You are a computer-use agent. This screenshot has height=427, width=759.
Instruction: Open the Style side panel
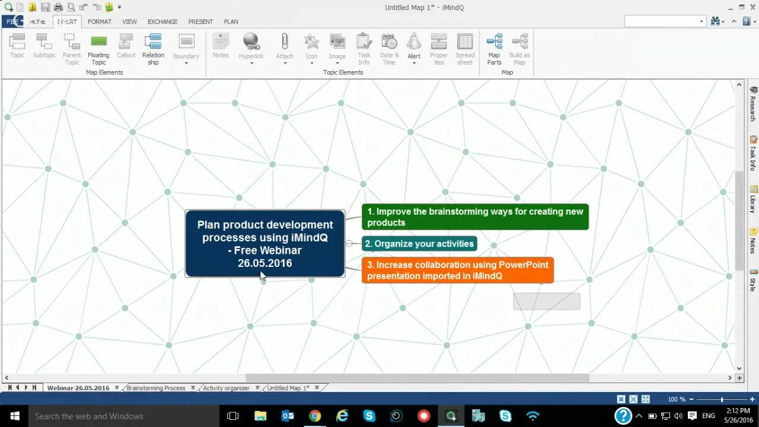(x=753, y=280)
